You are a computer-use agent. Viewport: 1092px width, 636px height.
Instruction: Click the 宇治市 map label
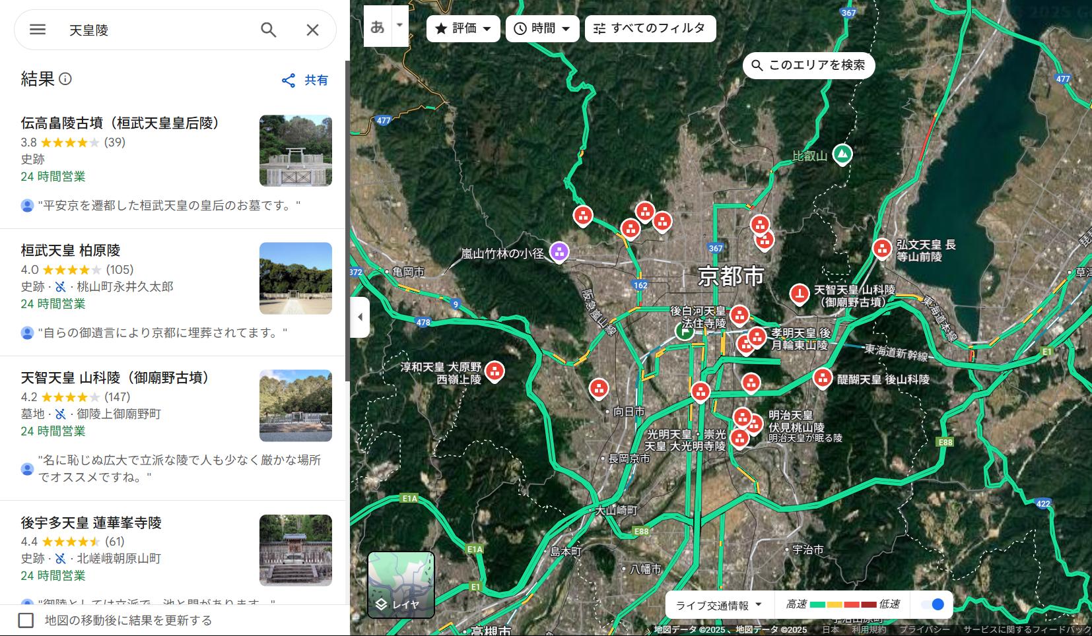(x=808, y=550)
